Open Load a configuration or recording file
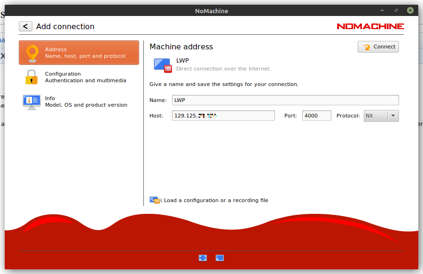The width and height of the screenshot is (423, 274). [216, 200]
